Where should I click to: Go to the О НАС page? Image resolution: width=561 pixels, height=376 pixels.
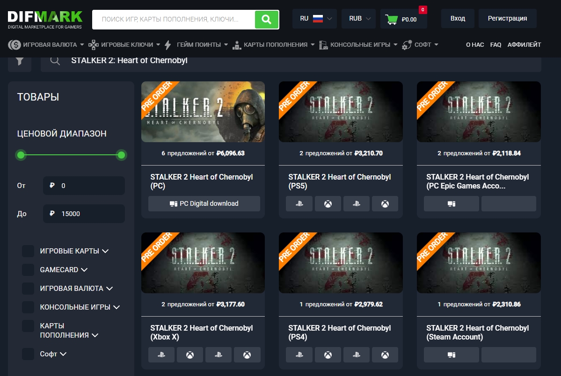[x=475, y=45]
